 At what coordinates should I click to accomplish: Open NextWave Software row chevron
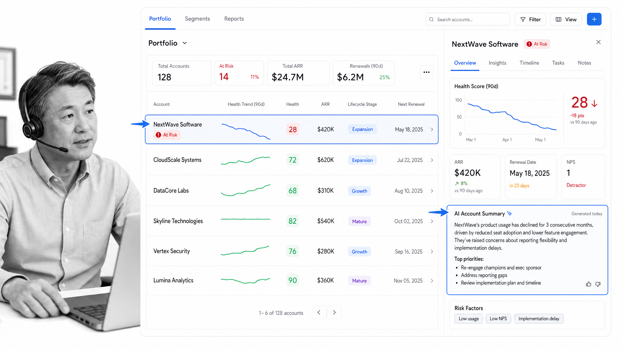coord(432,129)
